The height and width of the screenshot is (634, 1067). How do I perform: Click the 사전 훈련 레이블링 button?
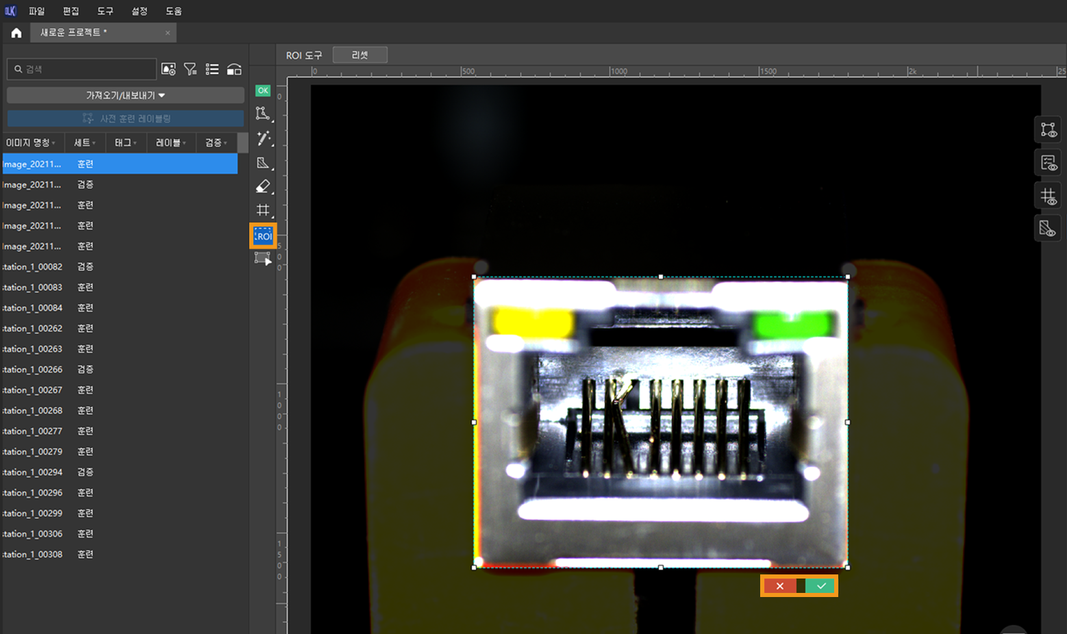125,118
